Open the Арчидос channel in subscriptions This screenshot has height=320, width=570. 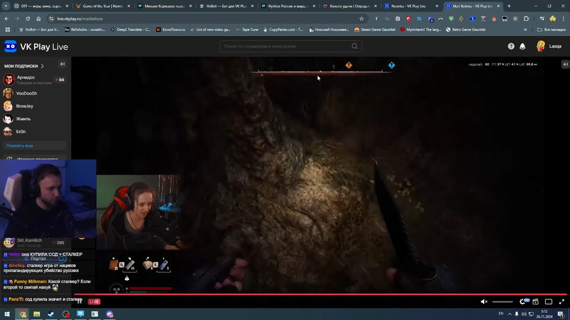(x=34, y=80)
